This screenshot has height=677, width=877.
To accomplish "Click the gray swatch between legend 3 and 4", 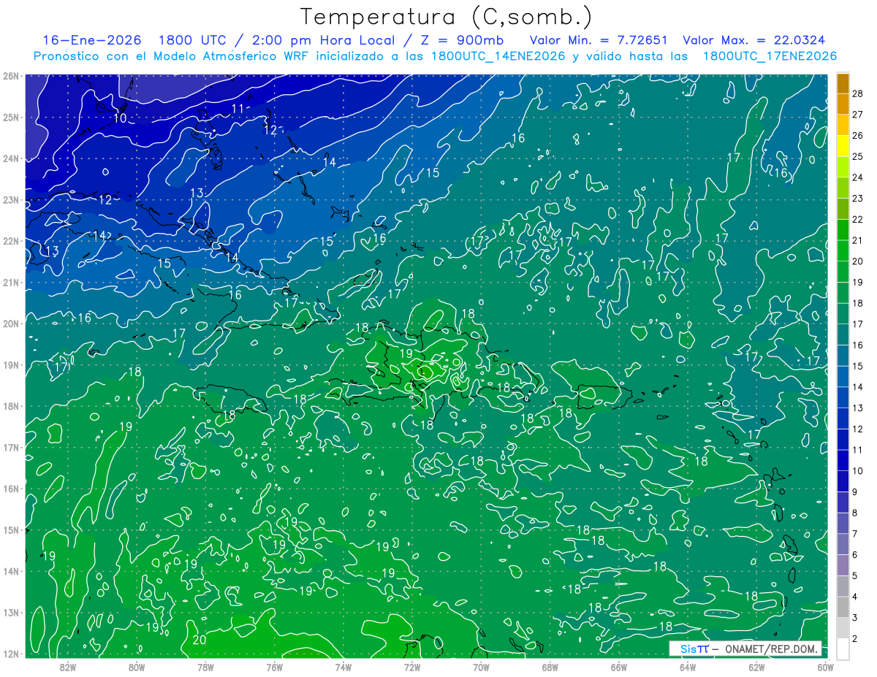I will tap(843, 607).
